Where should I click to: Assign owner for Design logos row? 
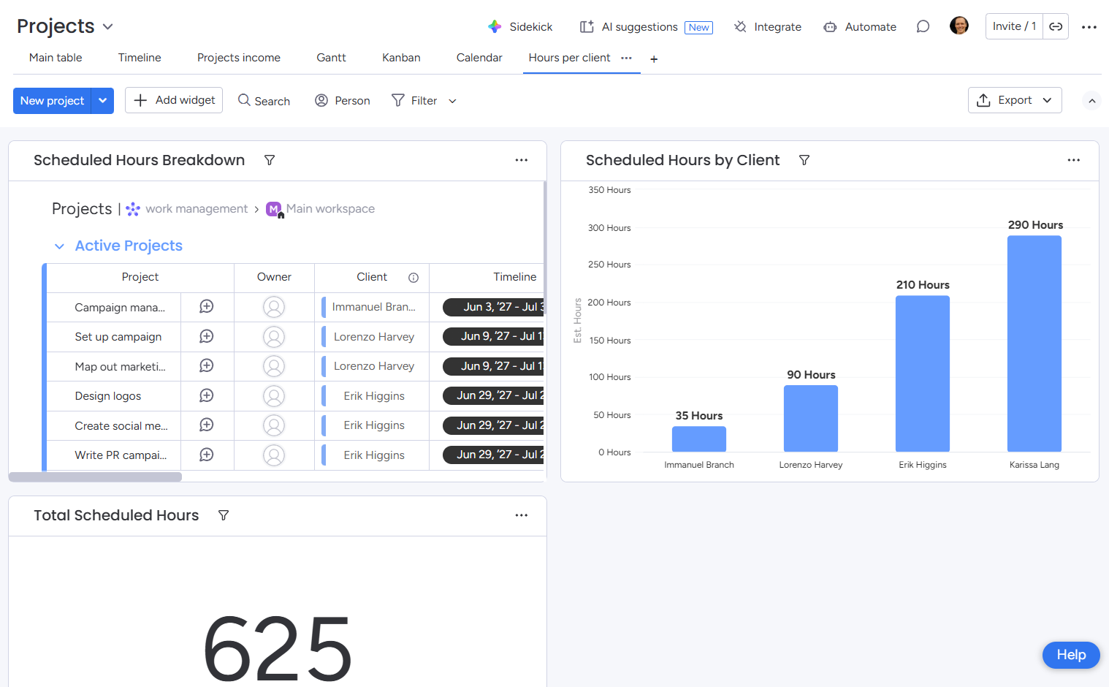pyautogui.click(x=274, y=396)
